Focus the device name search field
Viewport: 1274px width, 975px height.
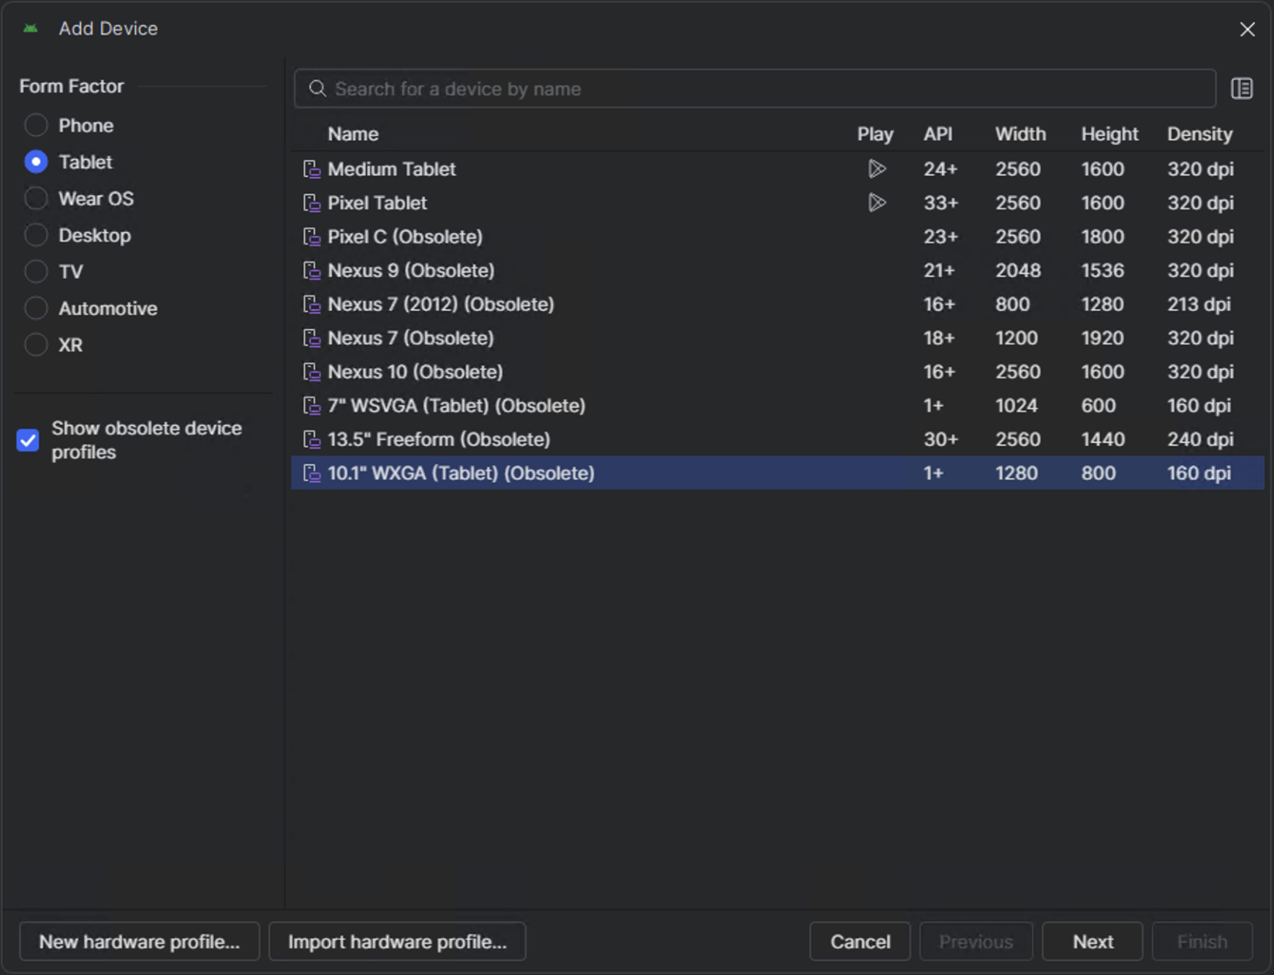761,89
